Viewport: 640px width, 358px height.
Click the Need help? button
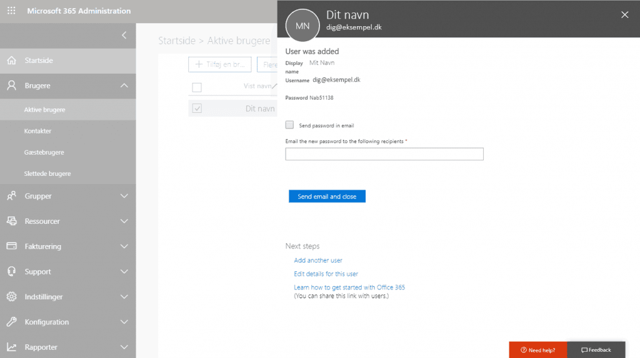538,350
